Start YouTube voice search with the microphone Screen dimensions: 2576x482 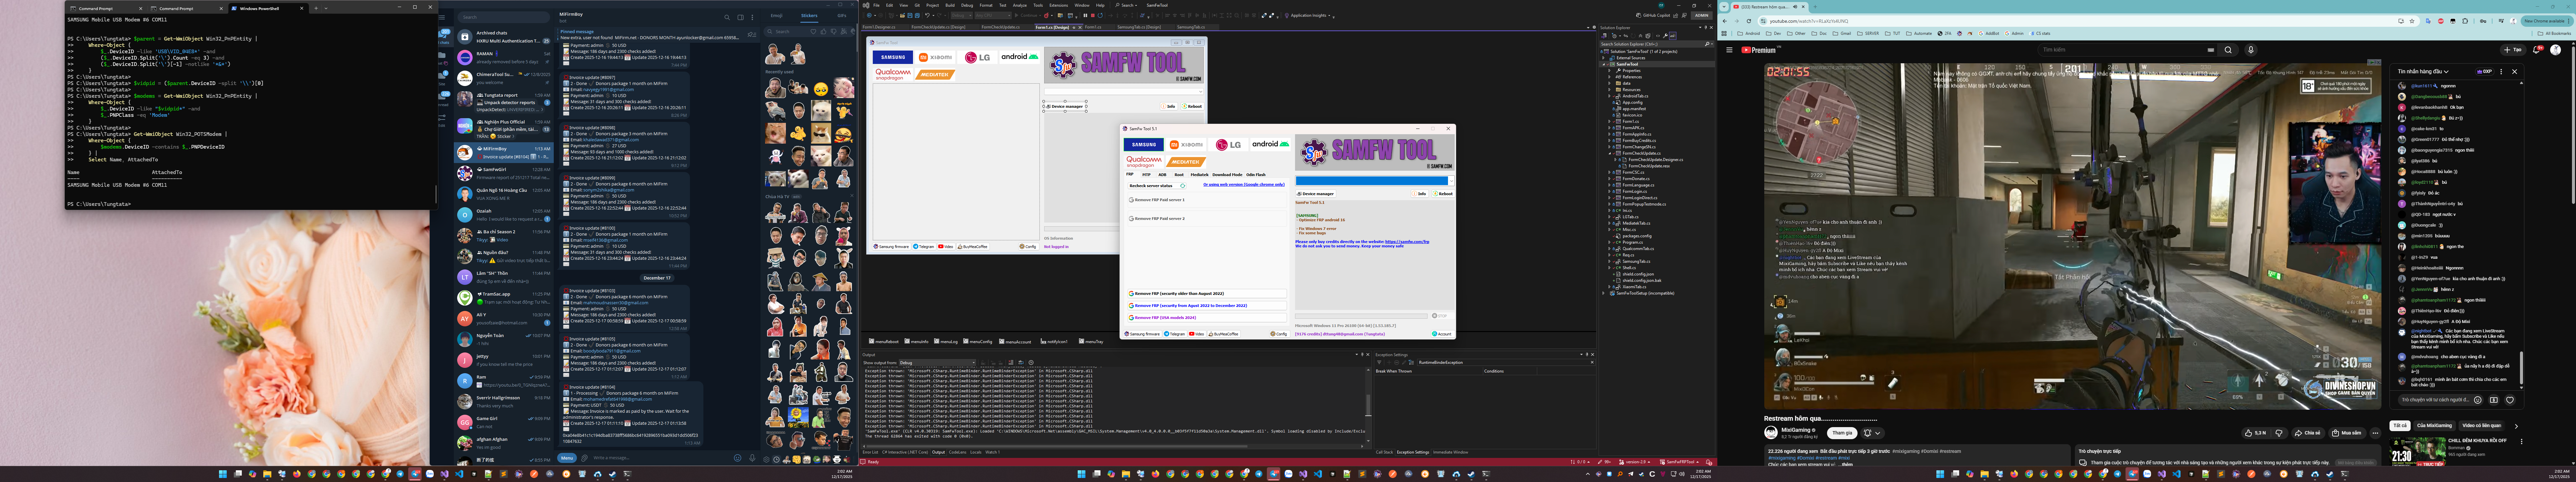(2251, 50)
